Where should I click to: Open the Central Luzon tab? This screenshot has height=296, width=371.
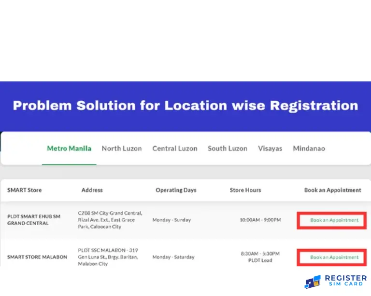pos(175,148)
